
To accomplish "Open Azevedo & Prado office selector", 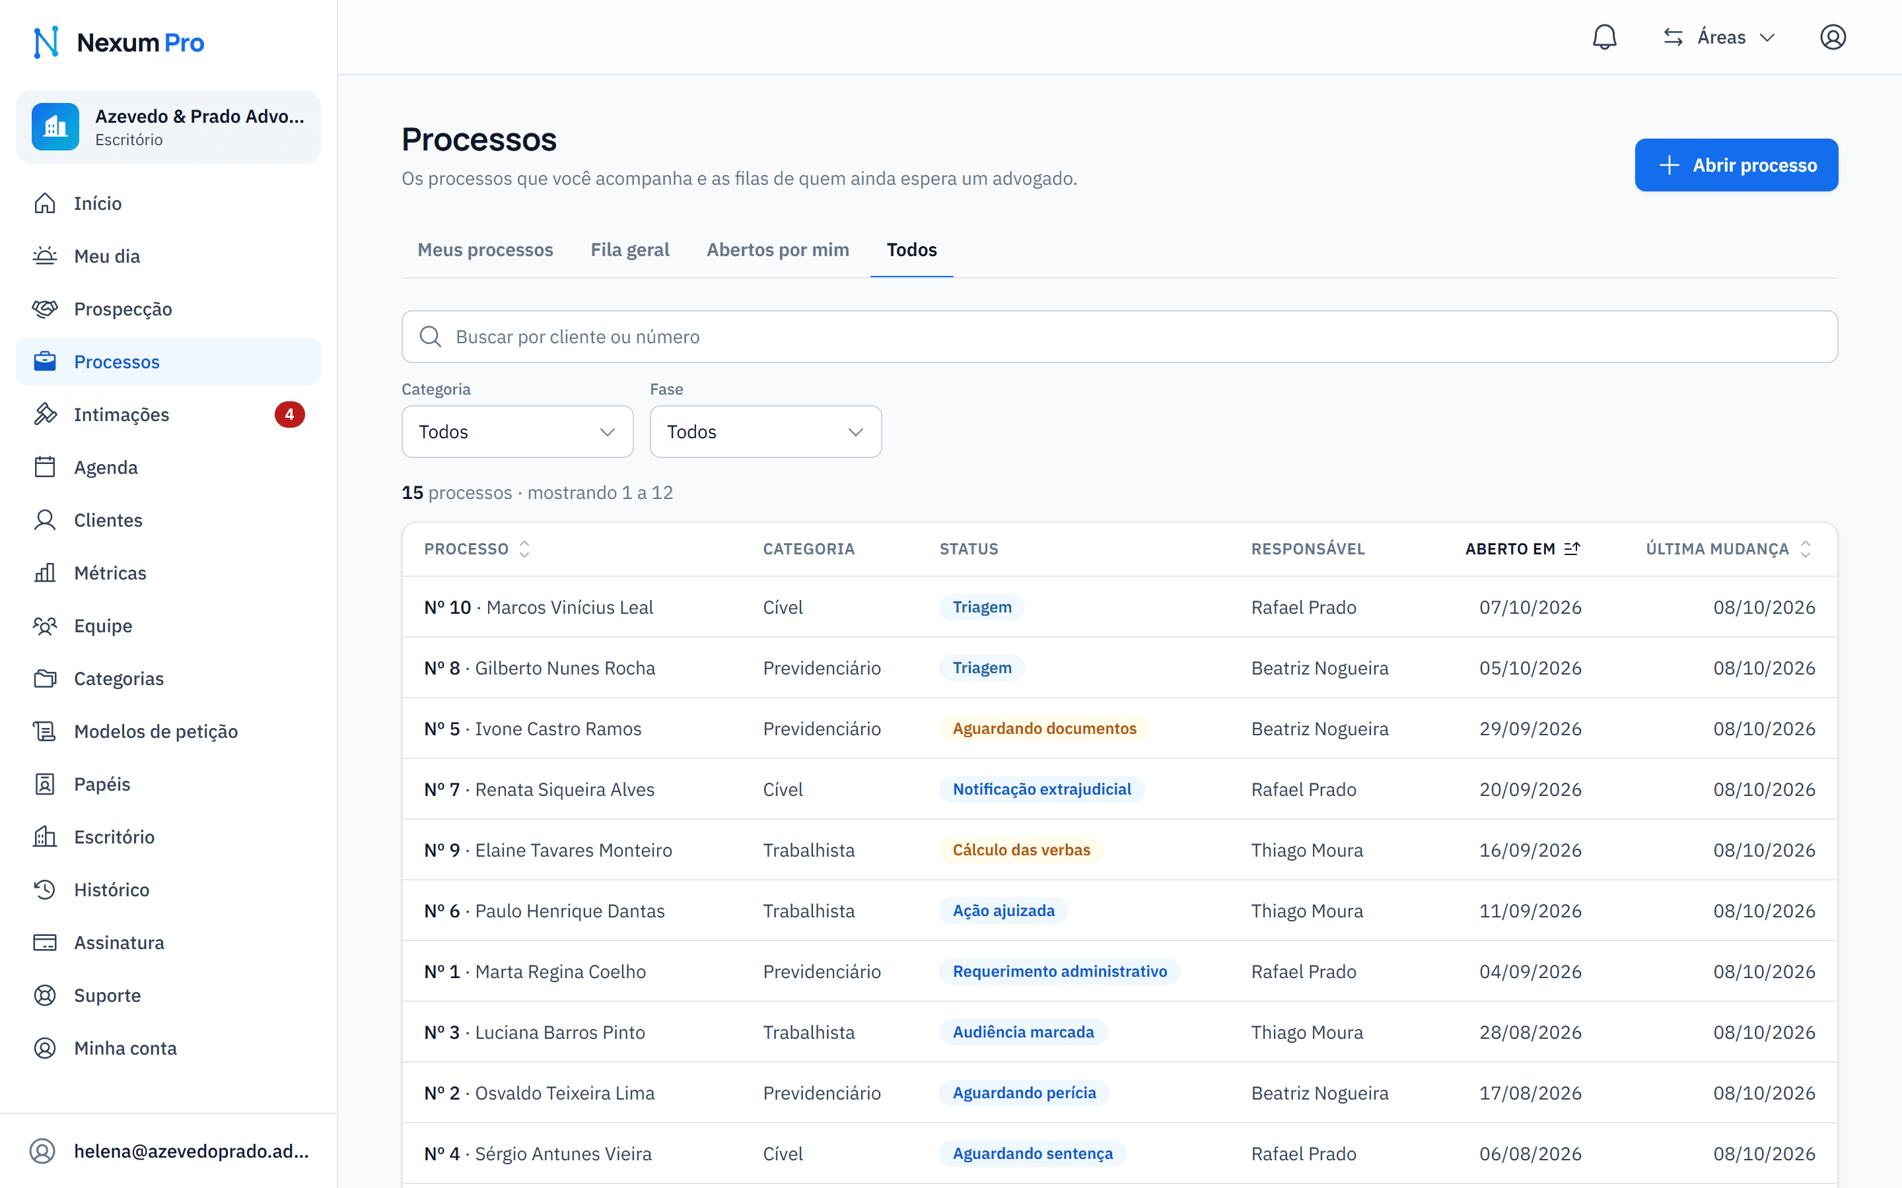I will (x=168, y=127).
